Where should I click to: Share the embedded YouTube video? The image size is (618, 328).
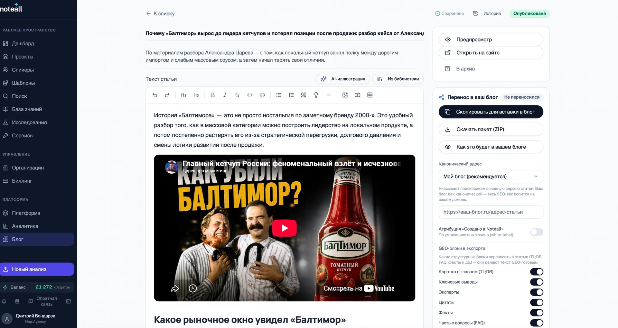[x=175, y=288]
